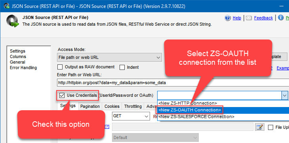
Task: Enable Output as RAW document
Action: point(60,67)
